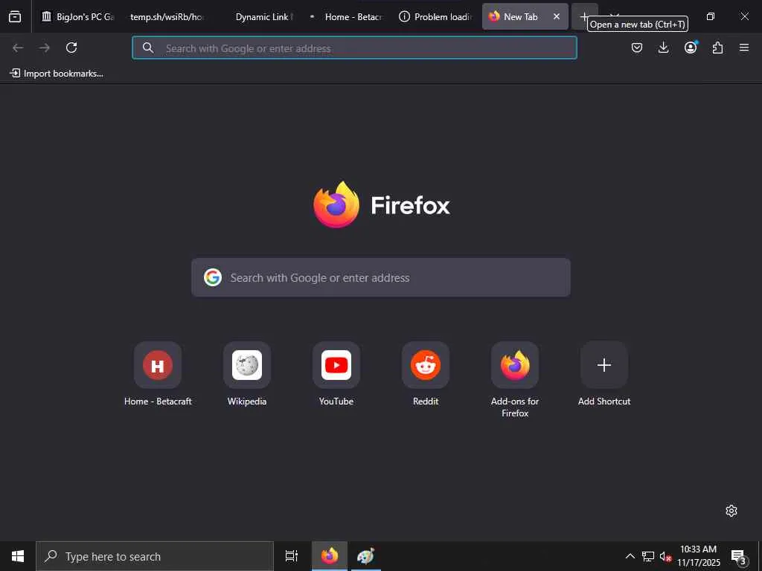This screenshot has width=762, height=571.
Task: Open new tab page settings gear
Action: (731, 511)
